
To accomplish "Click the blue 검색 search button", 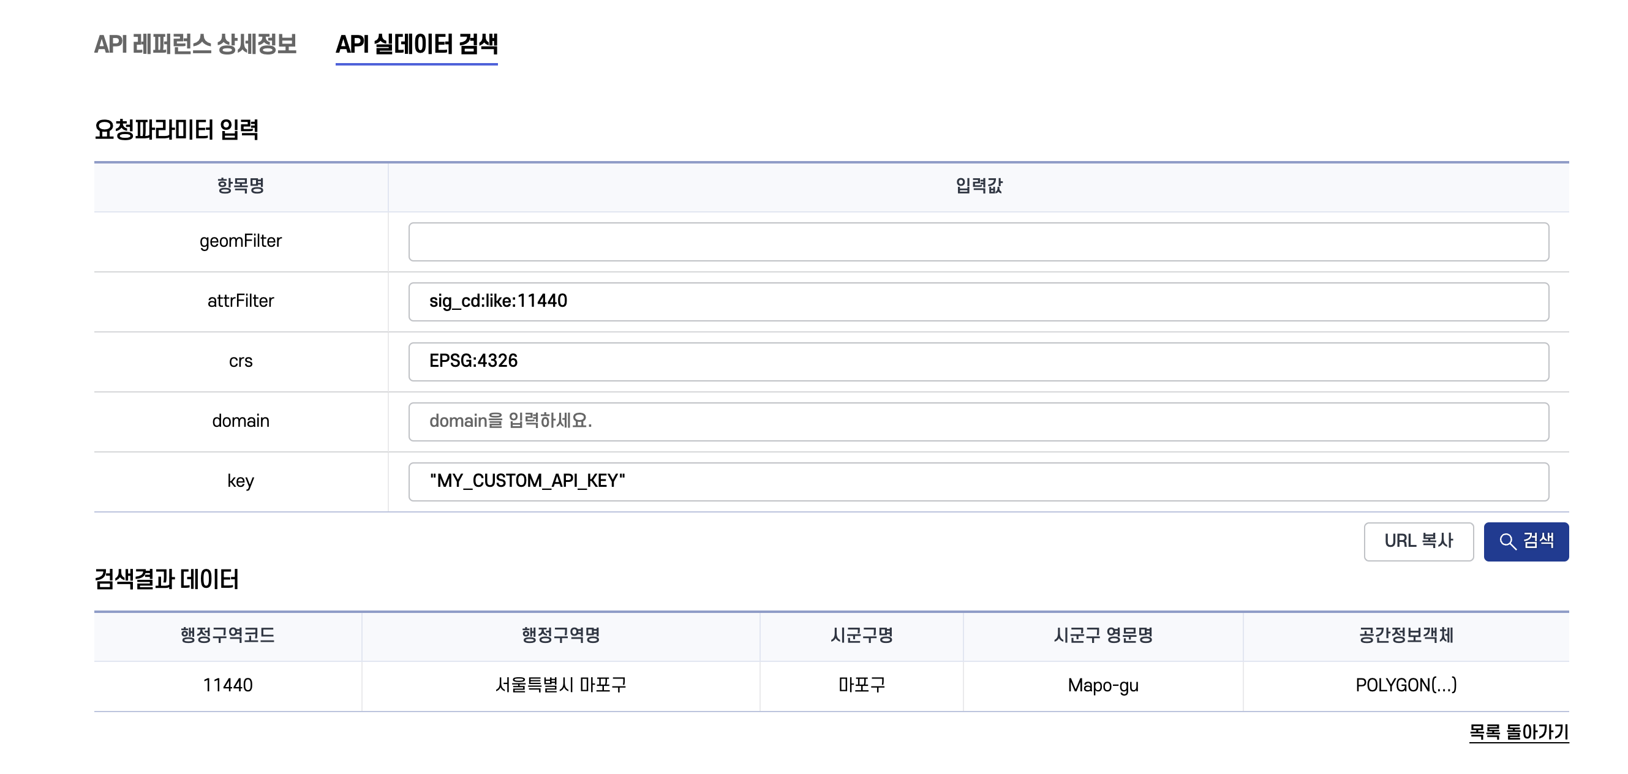I will (1526, 541).
